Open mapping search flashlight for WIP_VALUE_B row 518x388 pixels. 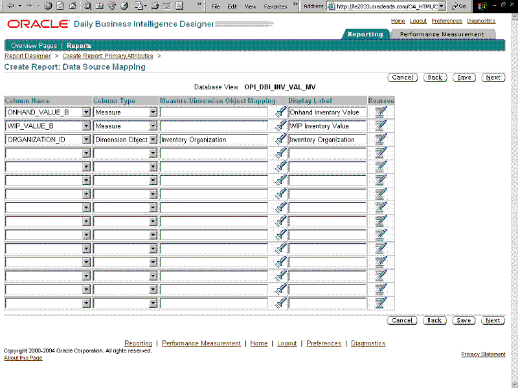tap(280, 125)
